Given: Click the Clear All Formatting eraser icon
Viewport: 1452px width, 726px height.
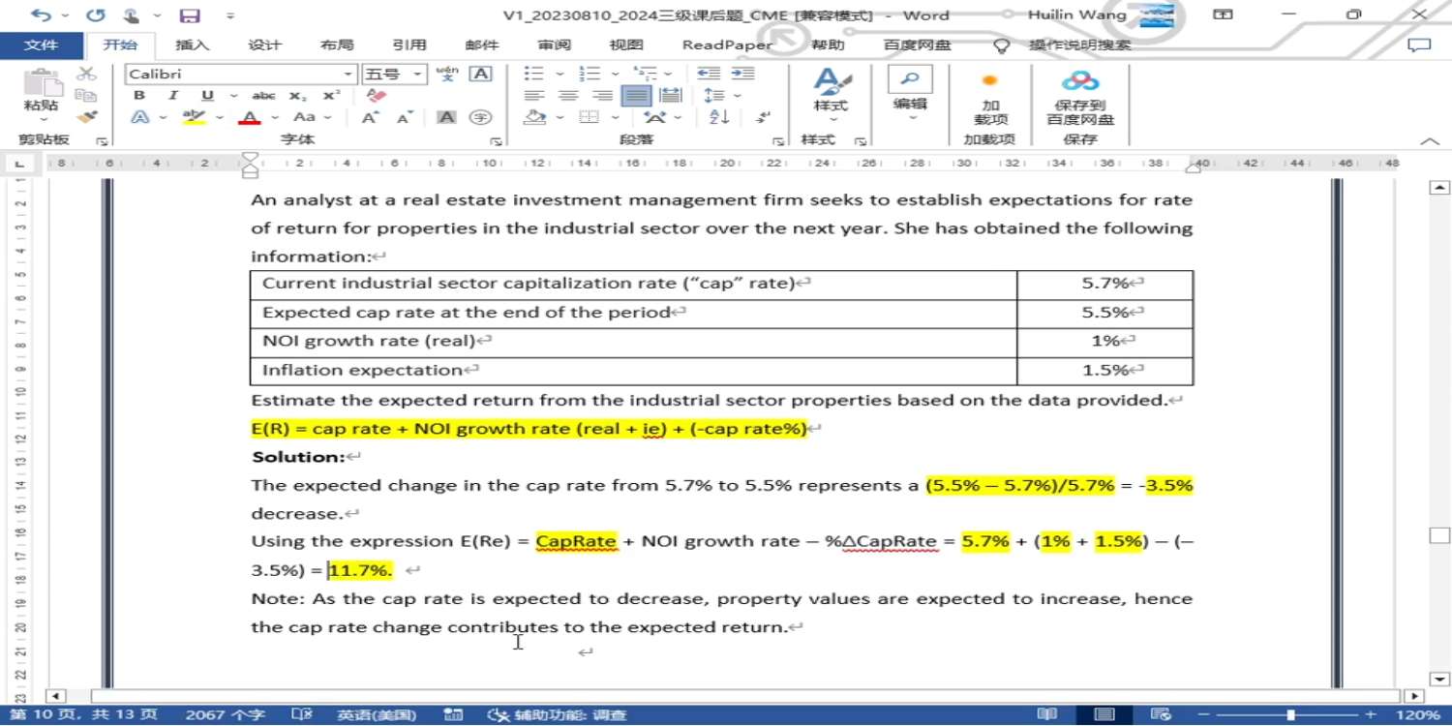Looking at the screenshot, I should 377,96.
